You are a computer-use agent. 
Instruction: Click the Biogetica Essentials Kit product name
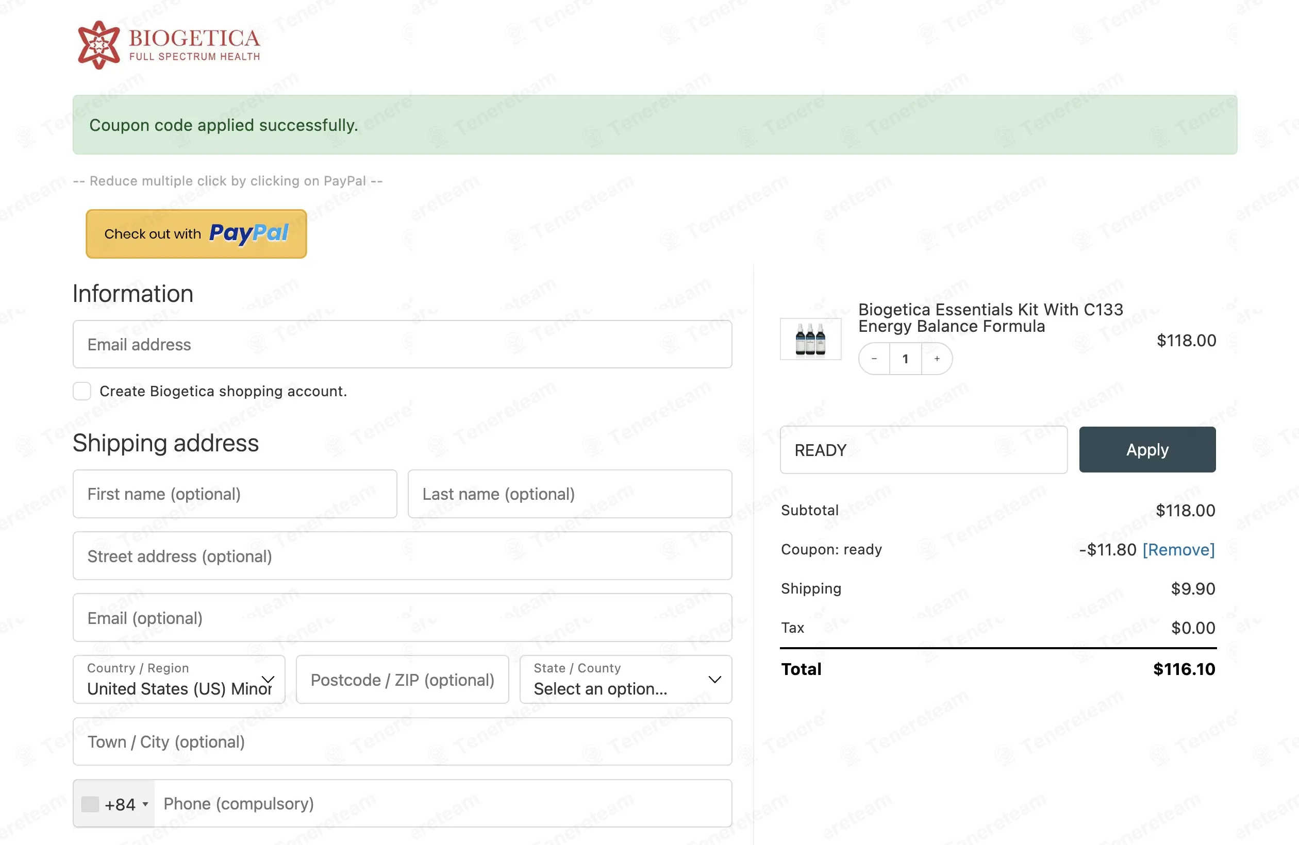pyautogui.click(x=991, y=317)
